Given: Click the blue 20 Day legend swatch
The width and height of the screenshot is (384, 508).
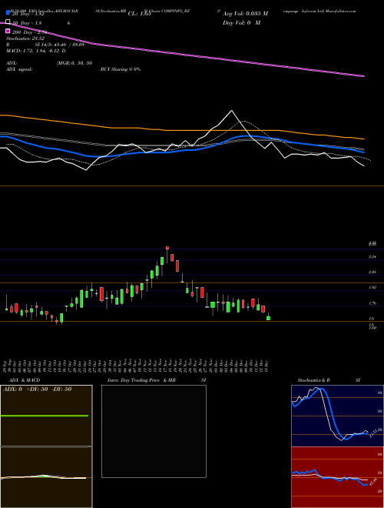Looking at the screenshot, I should [x=8, y=12].
